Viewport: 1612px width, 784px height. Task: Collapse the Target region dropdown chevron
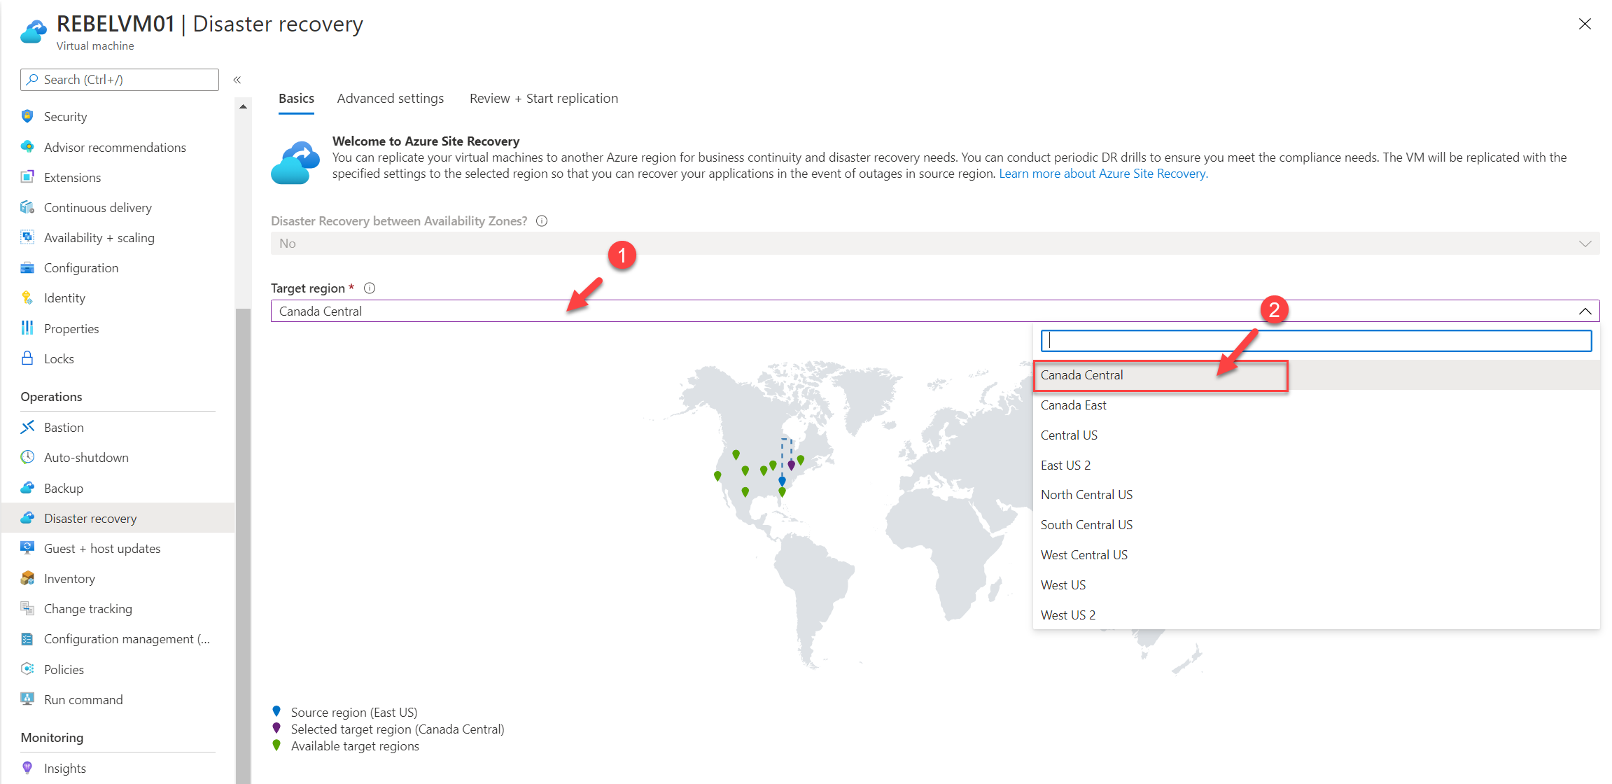1585,311
